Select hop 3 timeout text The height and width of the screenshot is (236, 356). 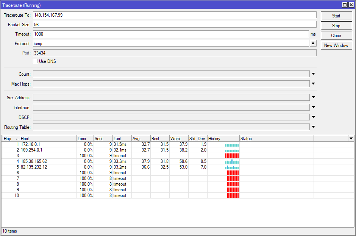(120, 156)
